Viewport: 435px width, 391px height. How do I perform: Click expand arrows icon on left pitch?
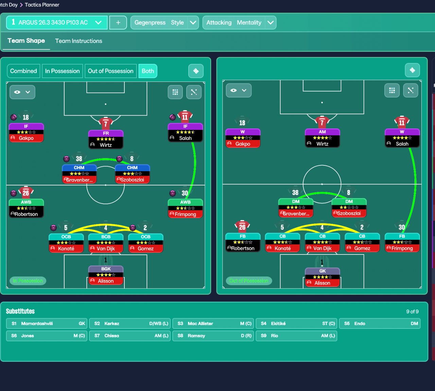pyautogui.click(x=194, y=92)
